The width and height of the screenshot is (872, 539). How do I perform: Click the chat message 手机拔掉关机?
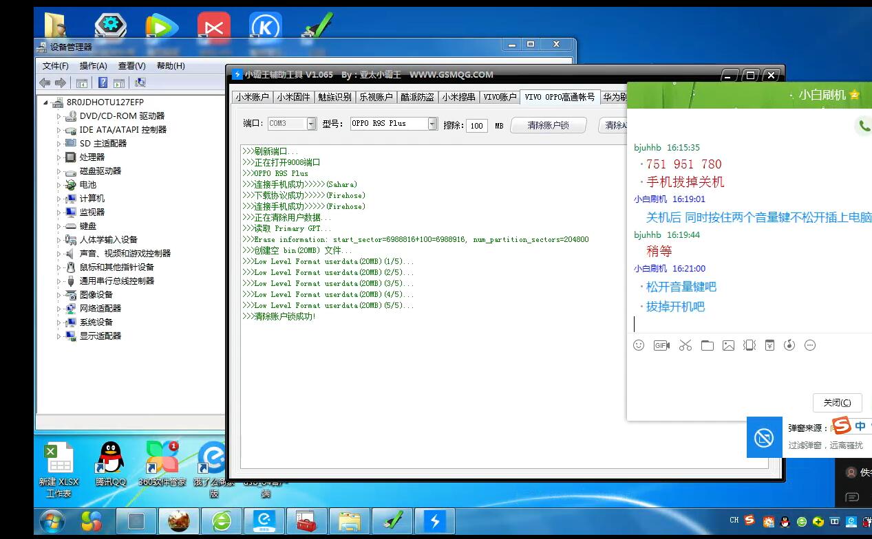click(x=685, y=182)
